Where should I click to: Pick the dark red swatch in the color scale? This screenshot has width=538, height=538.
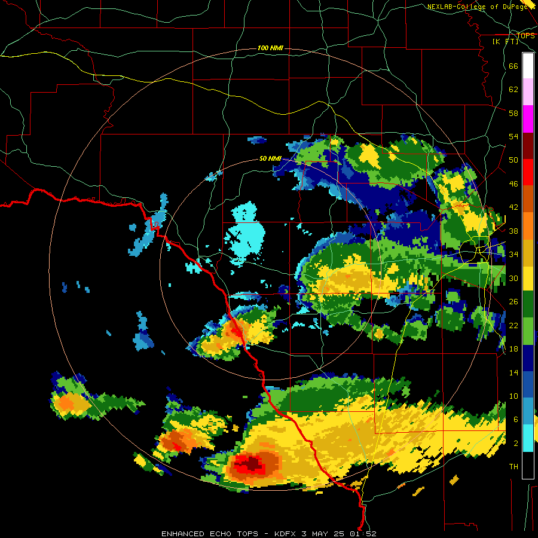[x=528, y=146]
